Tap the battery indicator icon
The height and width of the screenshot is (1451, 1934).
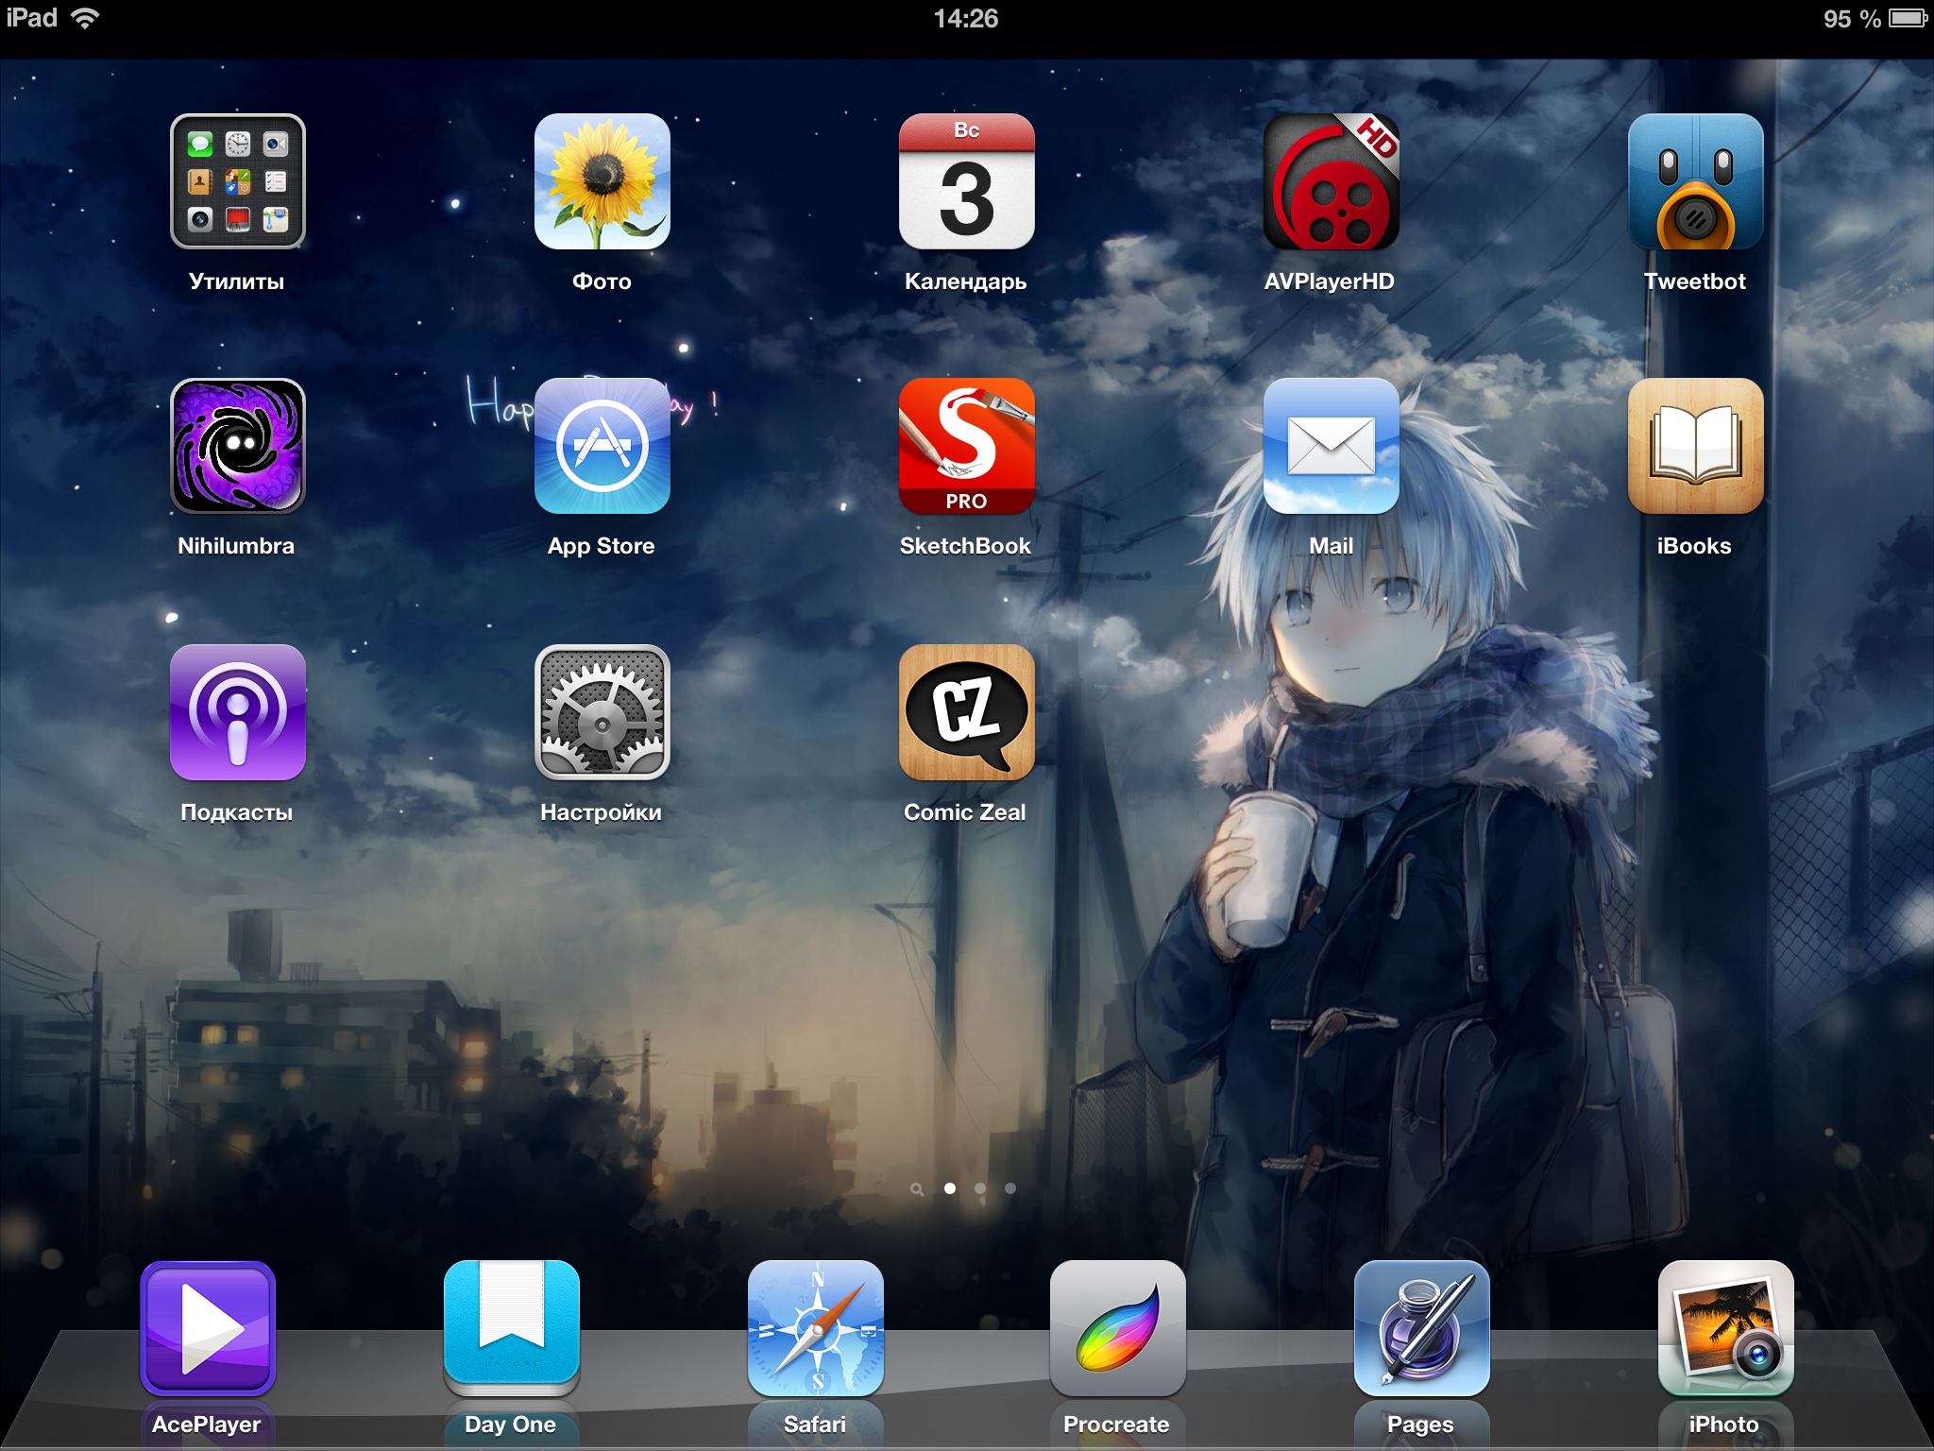tap(1908, 18)
